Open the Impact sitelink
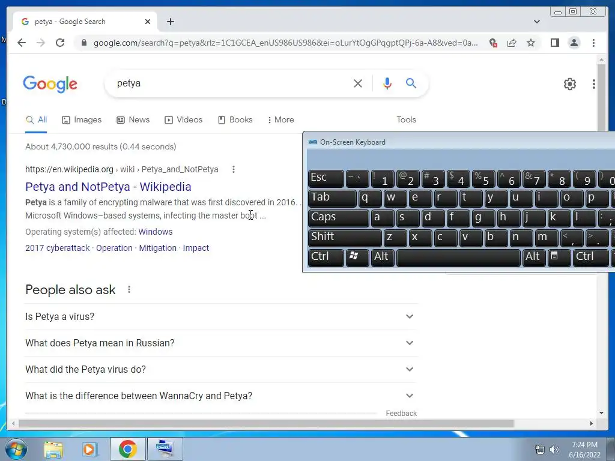This screenshot has width=615, height=461. click(196, 248)
